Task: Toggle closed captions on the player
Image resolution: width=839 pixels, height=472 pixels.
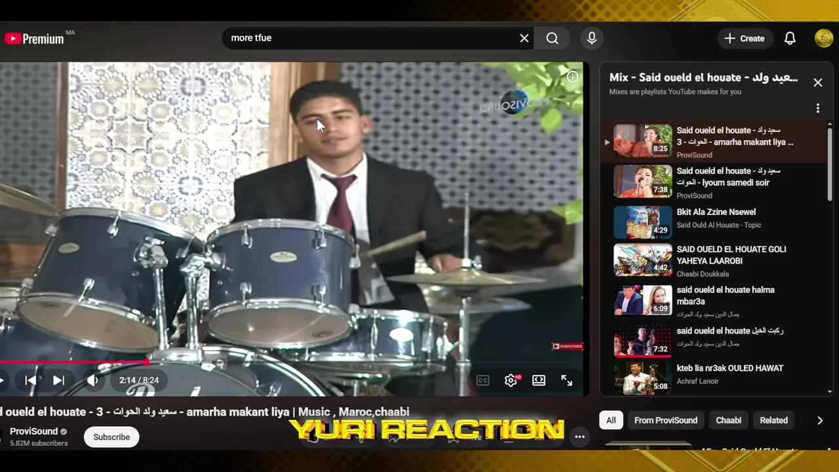Action: pyautogui.click(x=483, y=380)
